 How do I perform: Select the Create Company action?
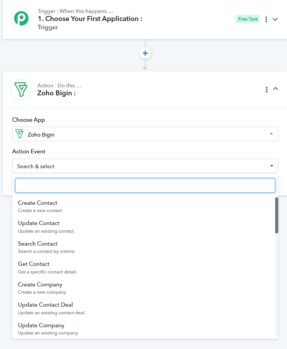point(144,288)
